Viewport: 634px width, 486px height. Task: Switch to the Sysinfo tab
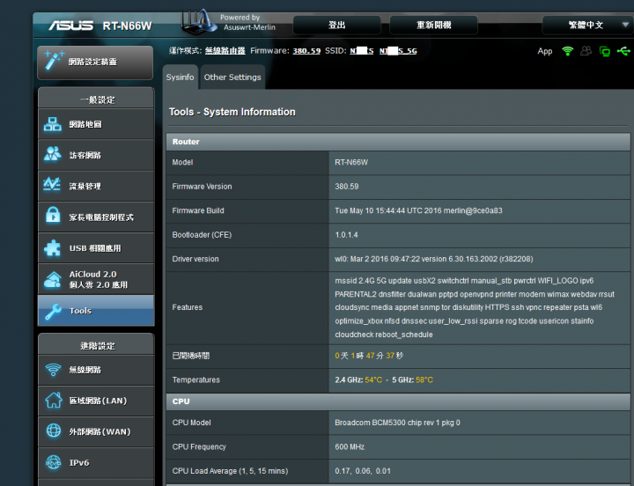coord(180,77)
